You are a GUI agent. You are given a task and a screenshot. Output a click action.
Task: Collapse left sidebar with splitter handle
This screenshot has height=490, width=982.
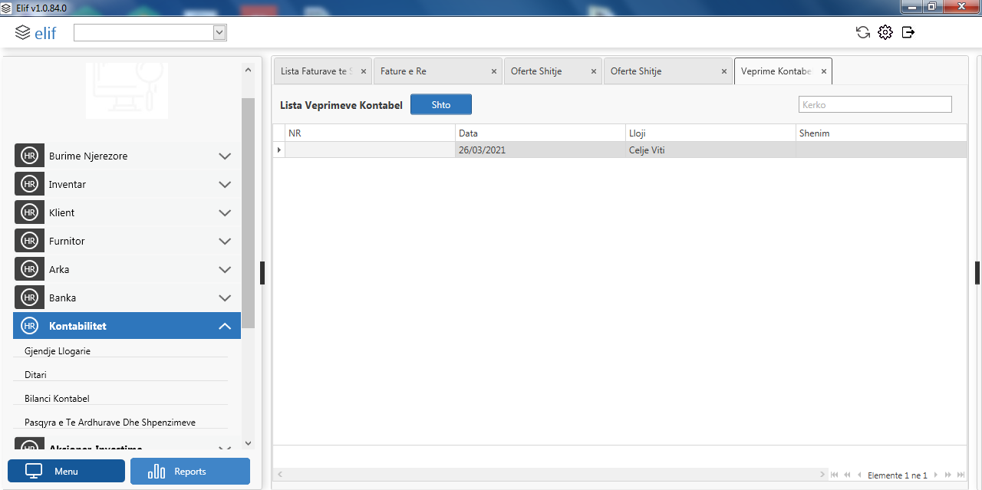[262, 273]
